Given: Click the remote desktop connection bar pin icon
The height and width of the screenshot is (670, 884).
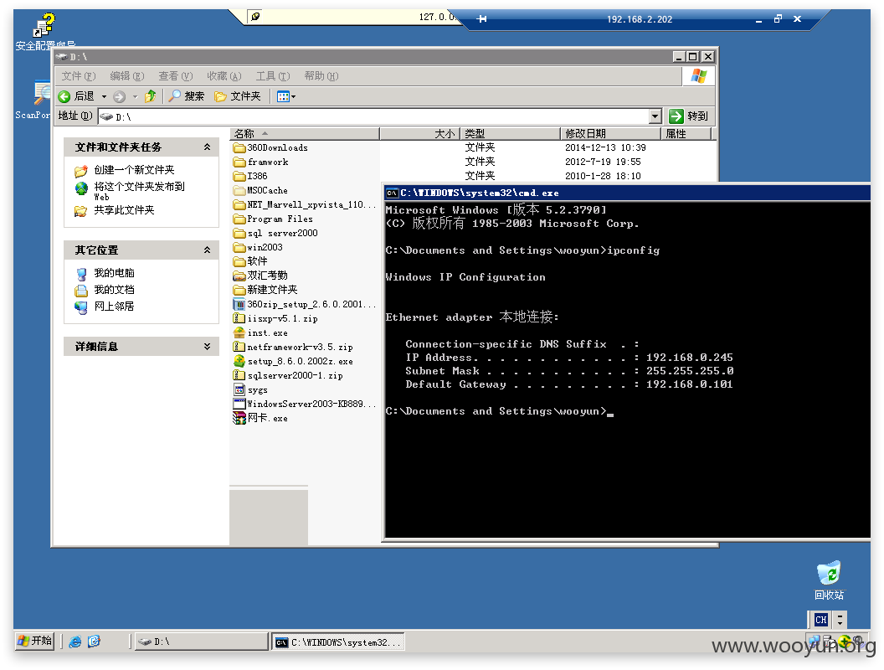Looking at the screenshot, I should click(482, 18).
